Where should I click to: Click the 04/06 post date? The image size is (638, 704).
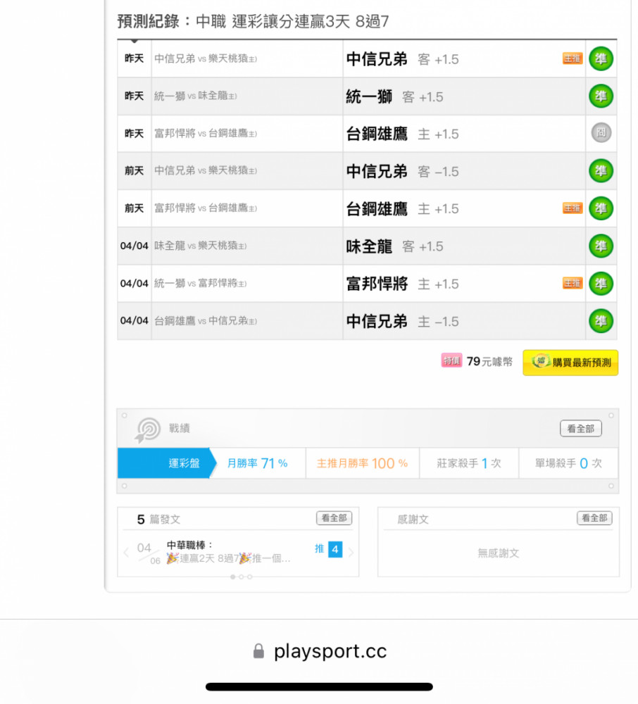click(x=149, y=553)
